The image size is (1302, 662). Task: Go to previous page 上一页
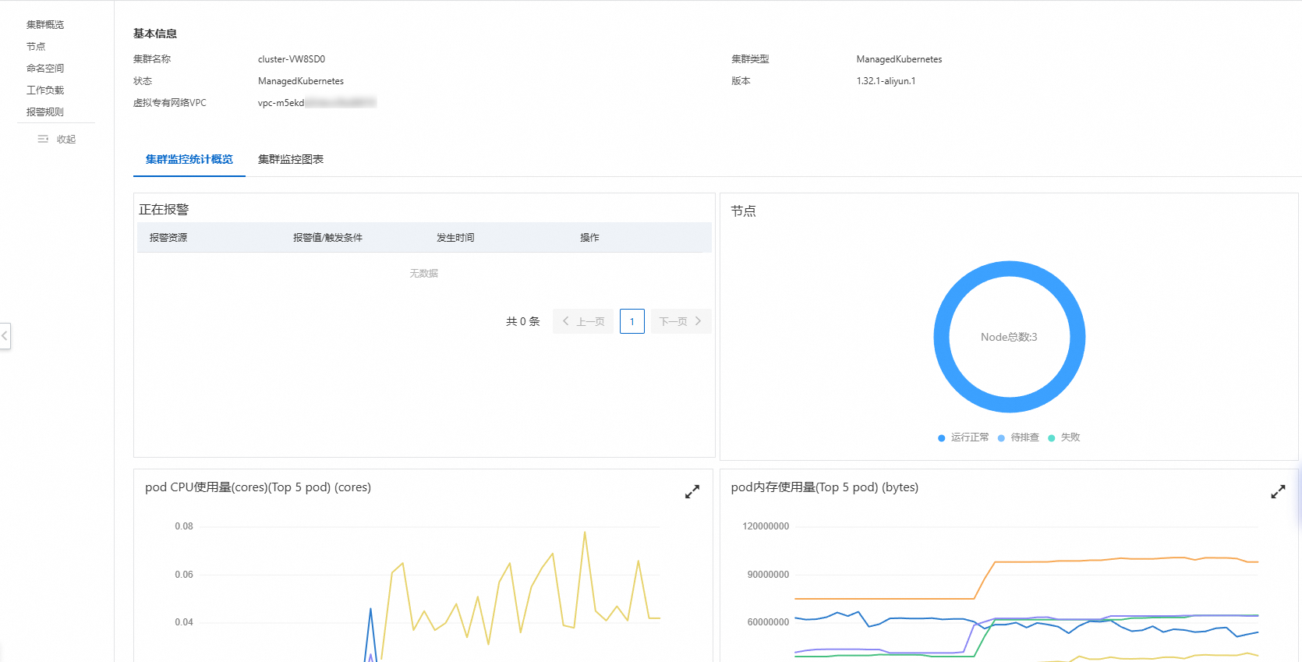[583, 321]
